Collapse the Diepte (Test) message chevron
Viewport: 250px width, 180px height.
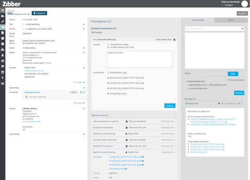click(x=242, y=104)
